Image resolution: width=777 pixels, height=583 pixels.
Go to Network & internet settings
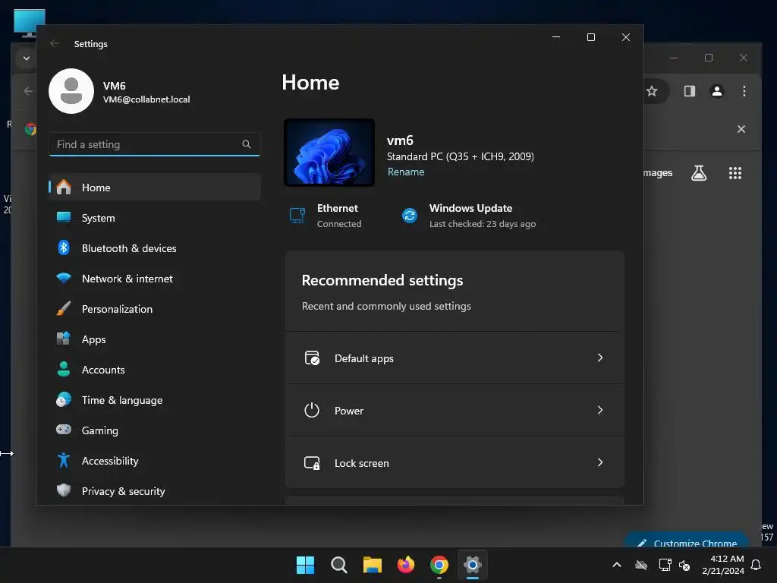coord(155,279)
